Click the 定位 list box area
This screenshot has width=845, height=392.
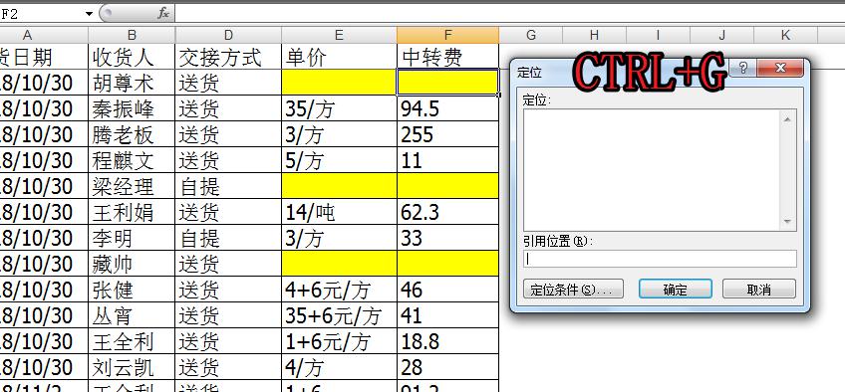(652, 170)
